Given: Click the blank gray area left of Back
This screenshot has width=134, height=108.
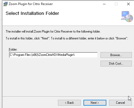Looking at the screenshot, I should (30, 103).
